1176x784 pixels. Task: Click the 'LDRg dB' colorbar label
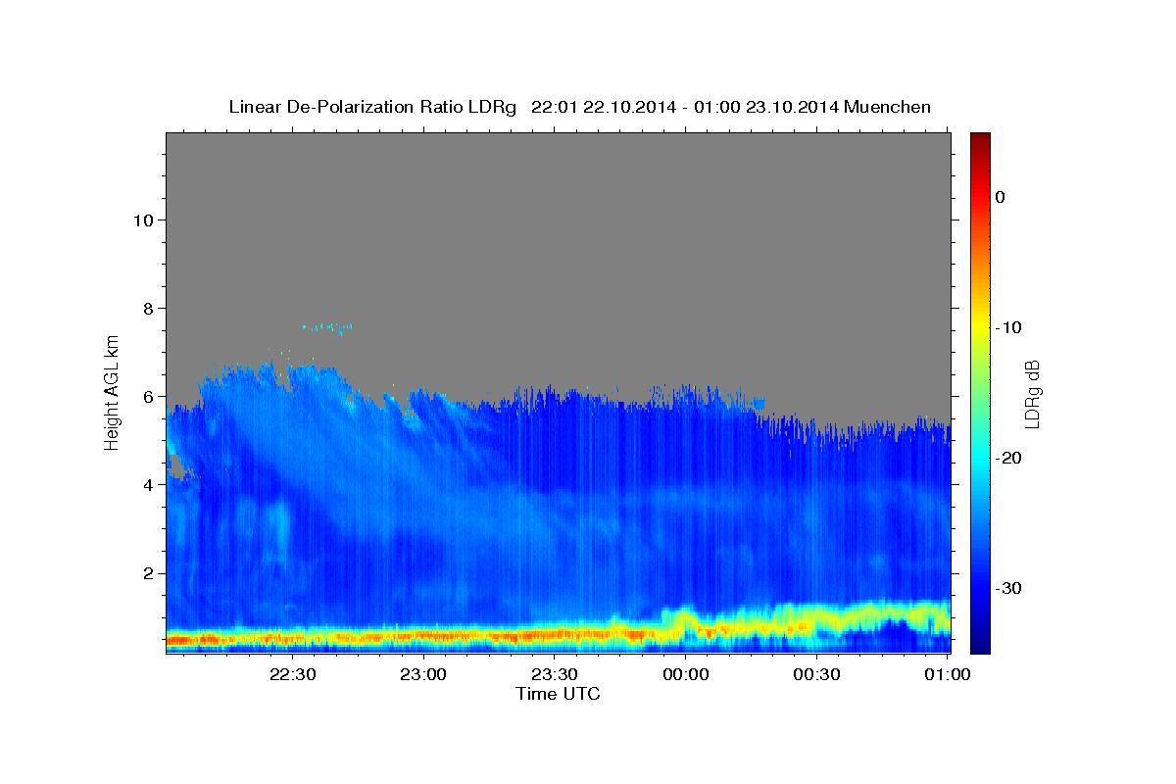tap(1032, 393)
